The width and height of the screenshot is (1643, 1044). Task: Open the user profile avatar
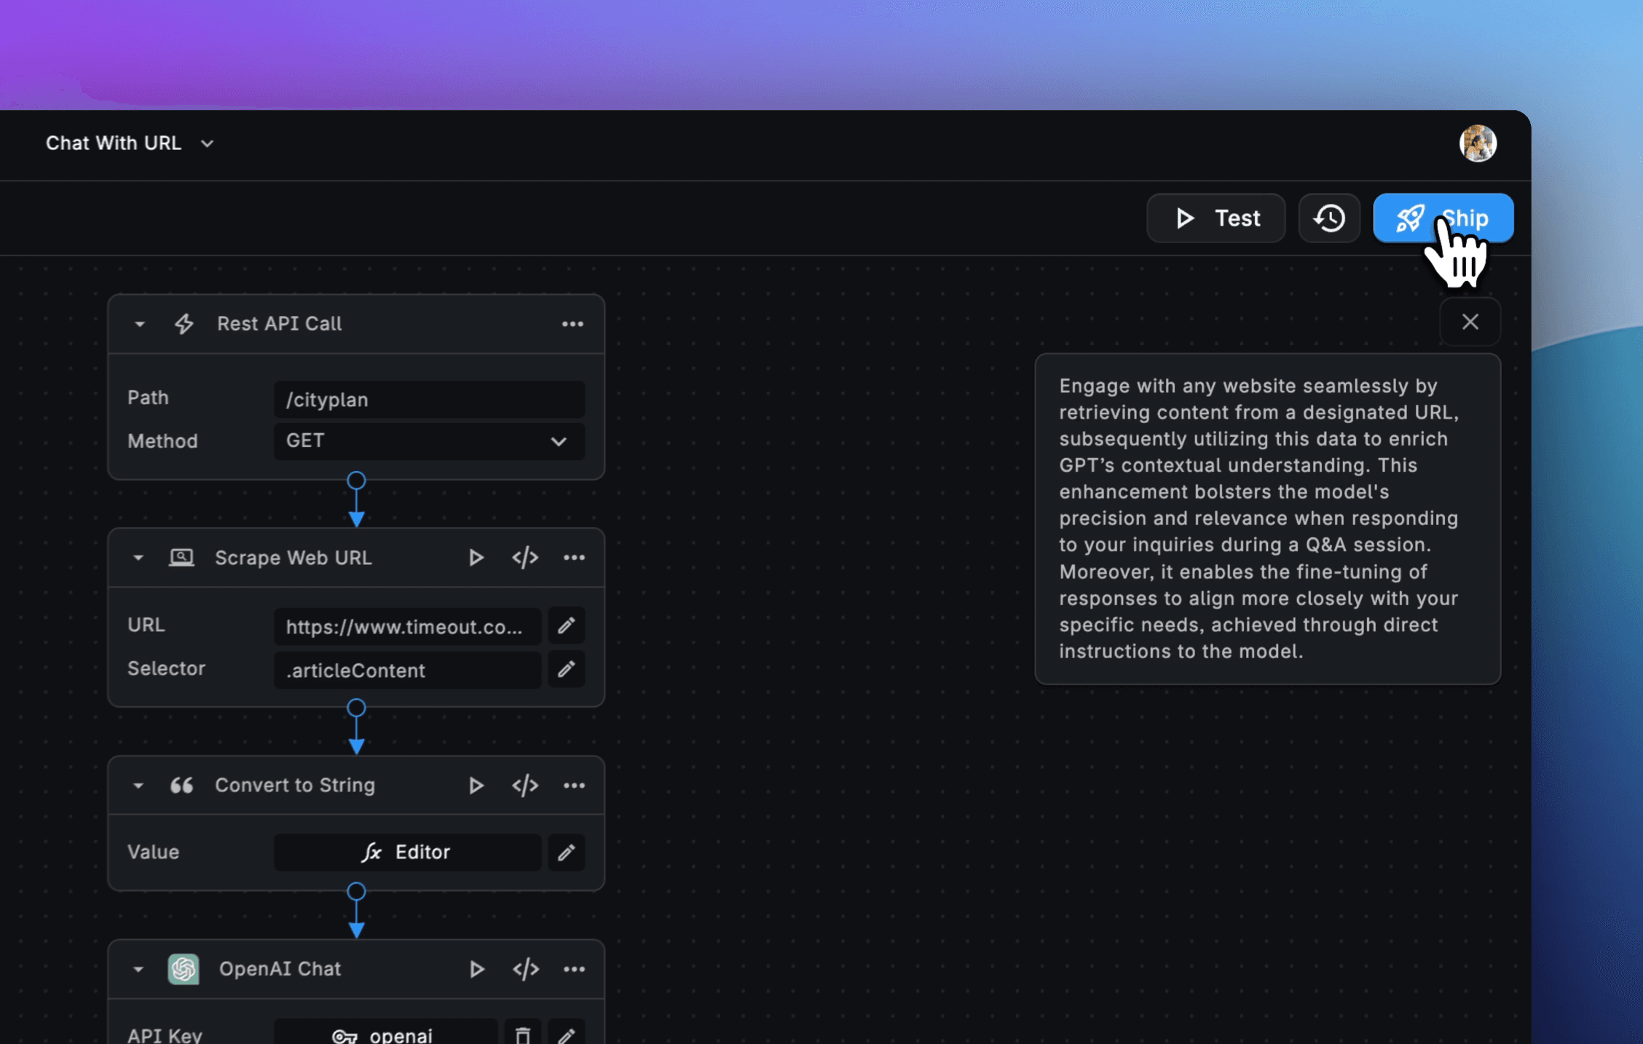click(1478, 143)
